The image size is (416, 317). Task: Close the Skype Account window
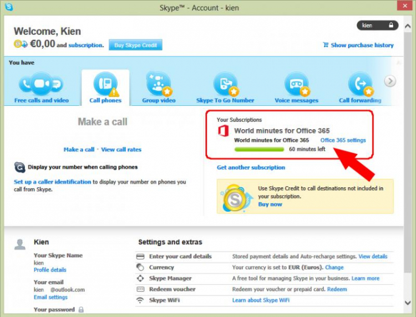click(x=405, y=6)
